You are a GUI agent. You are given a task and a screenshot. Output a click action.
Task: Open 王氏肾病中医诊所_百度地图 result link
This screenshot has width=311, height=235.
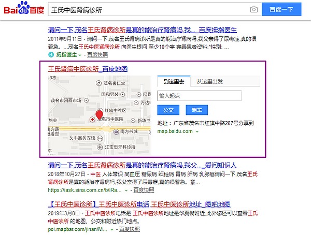click(87, 69)
